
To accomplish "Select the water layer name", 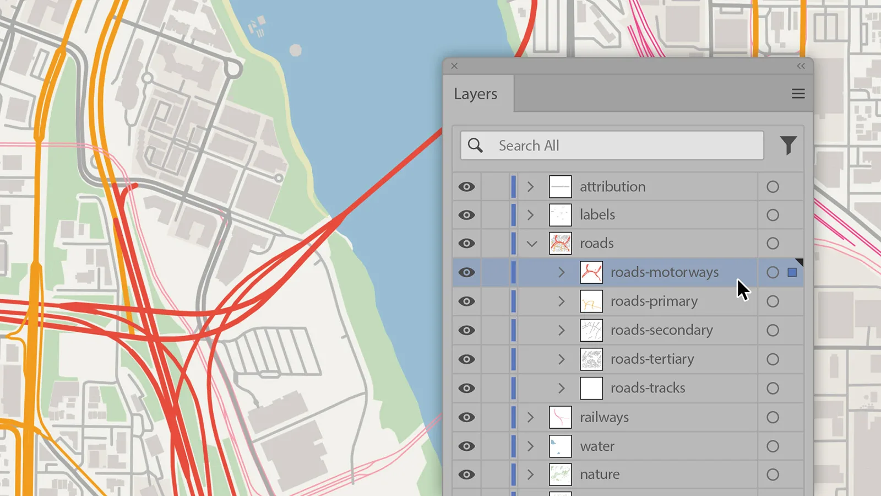I will (597, 446).
